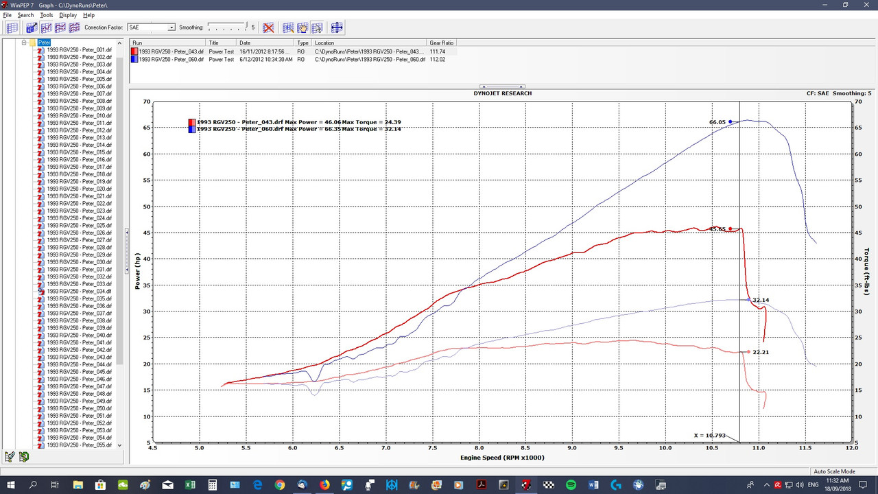Select file 1993 RGV250 - Peter_034.drf

(x=79, y=292)
